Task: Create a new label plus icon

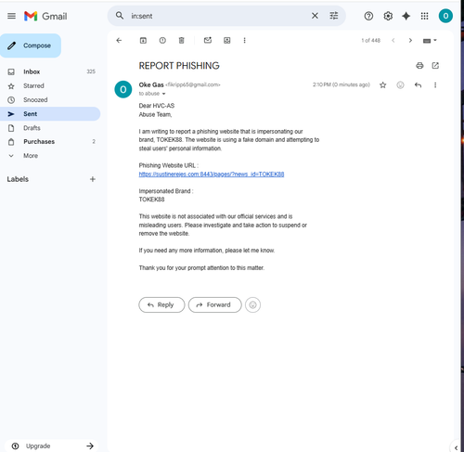Action: pos(93,179)
